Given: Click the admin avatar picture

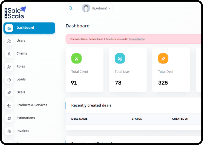Looking at the screenshot, I should coord(86,8).
